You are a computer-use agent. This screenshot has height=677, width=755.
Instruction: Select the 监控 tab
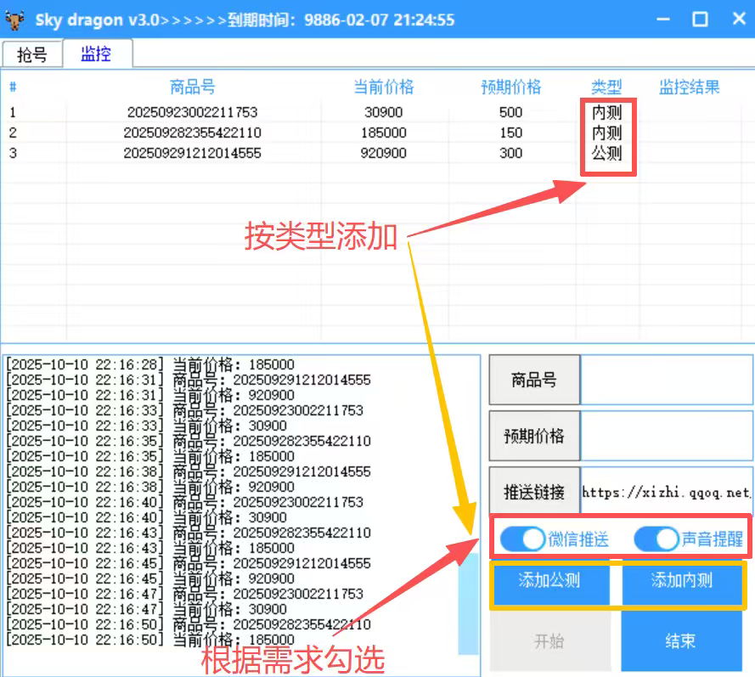(96, 54)
